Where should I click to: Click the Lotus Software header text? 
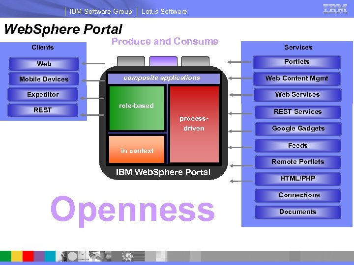coord(164,11)
